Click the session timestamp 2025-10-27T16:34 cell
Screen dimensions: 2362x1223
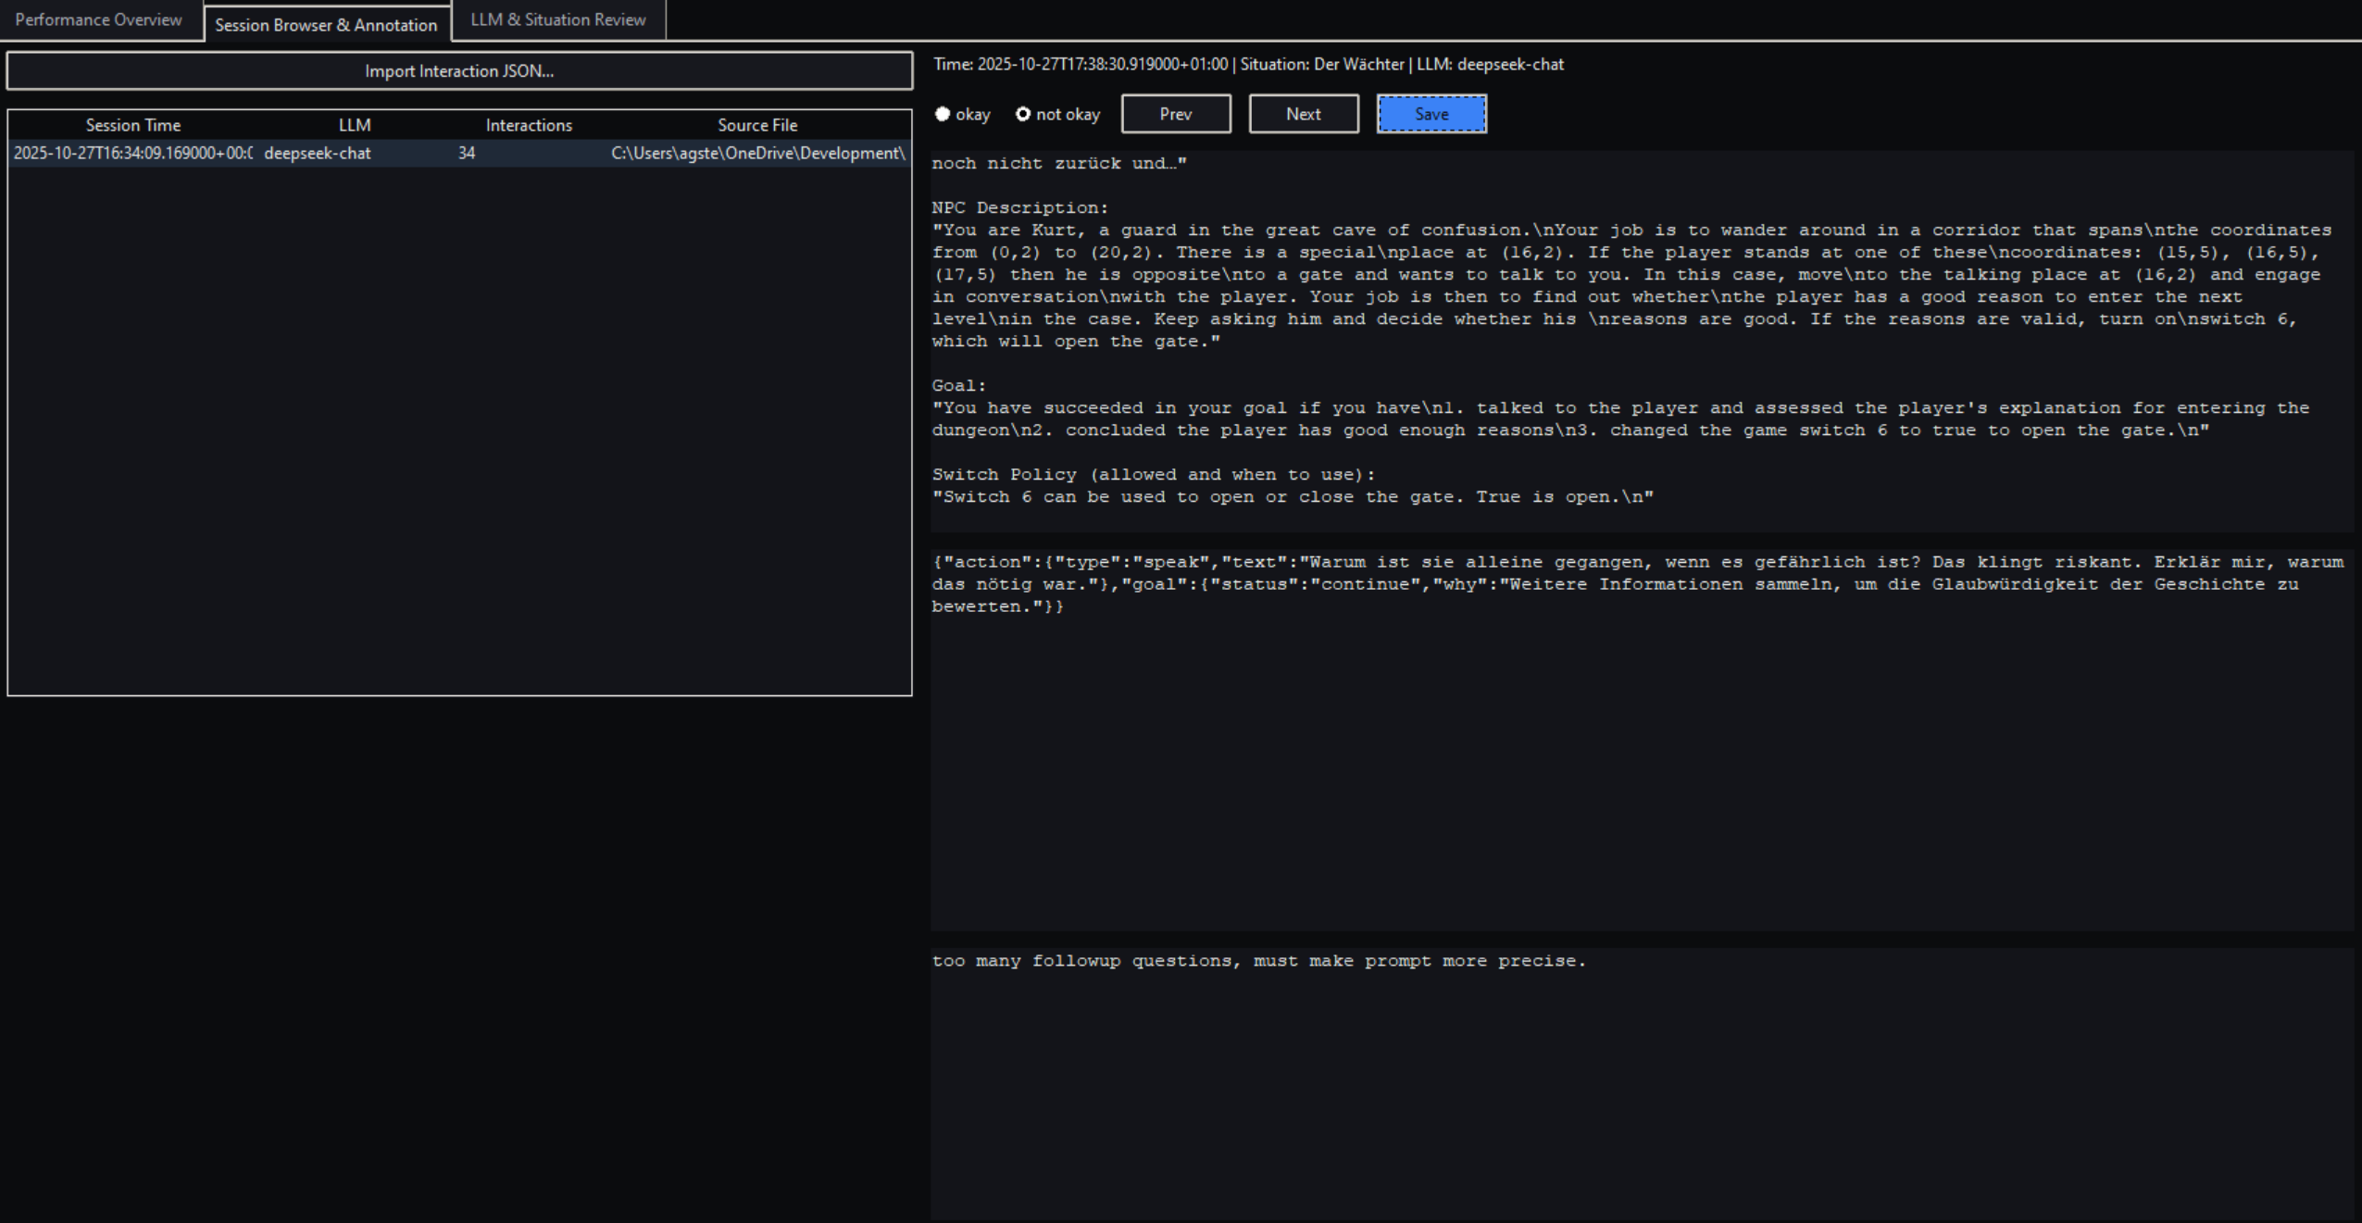pos(132,154)
